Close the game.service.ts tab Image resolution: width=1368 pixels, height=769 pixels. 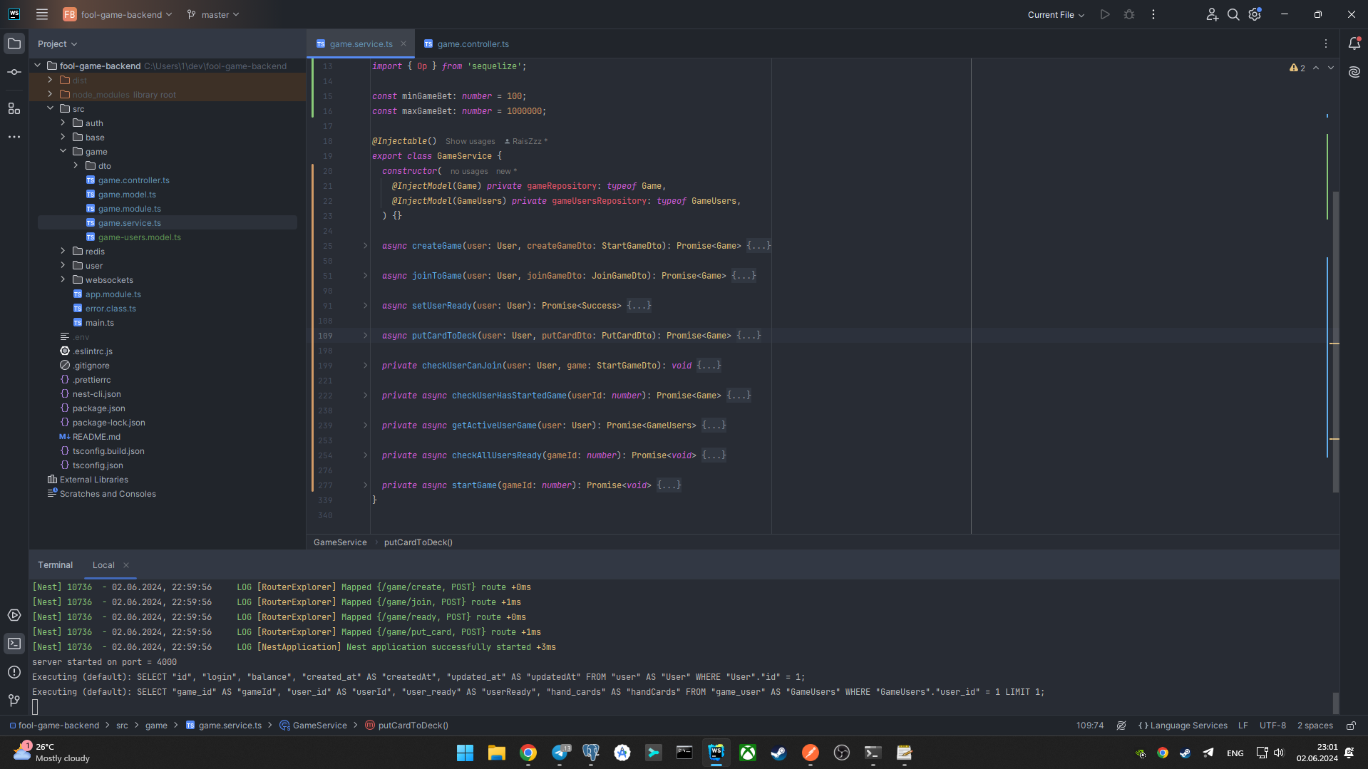(403, 43)
